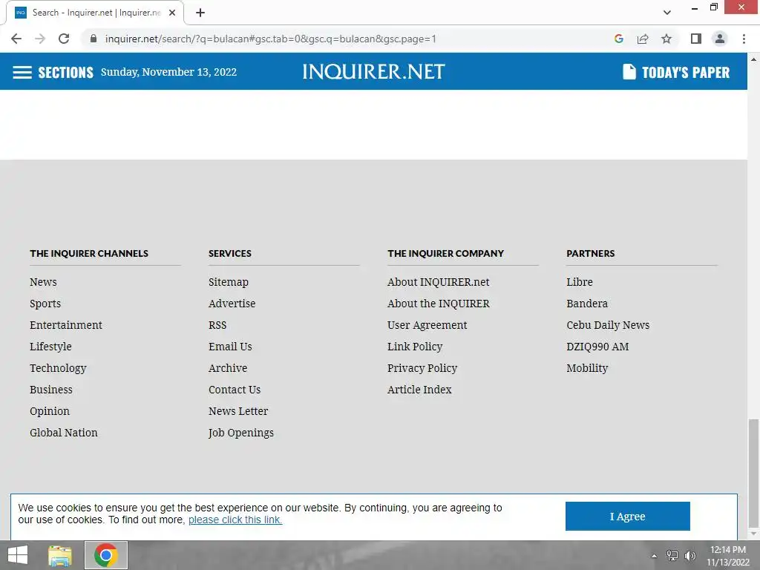Visit partner Libre
The image size is (760, 570).
coord(579,282)
